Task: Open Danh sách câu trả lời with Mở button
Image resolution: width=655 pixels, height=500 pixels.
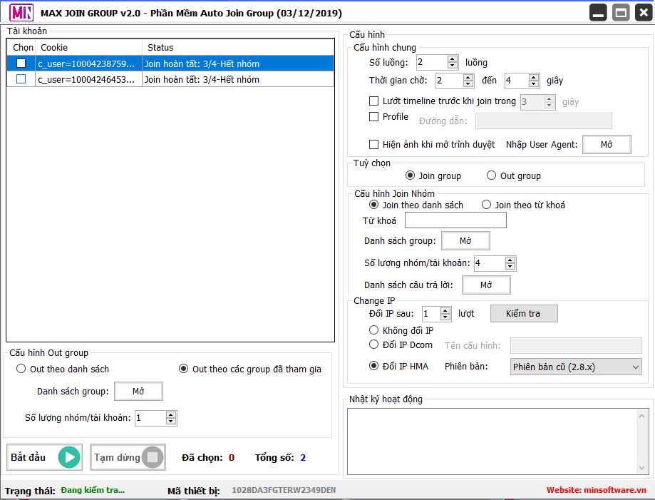Action: (486, 285)
